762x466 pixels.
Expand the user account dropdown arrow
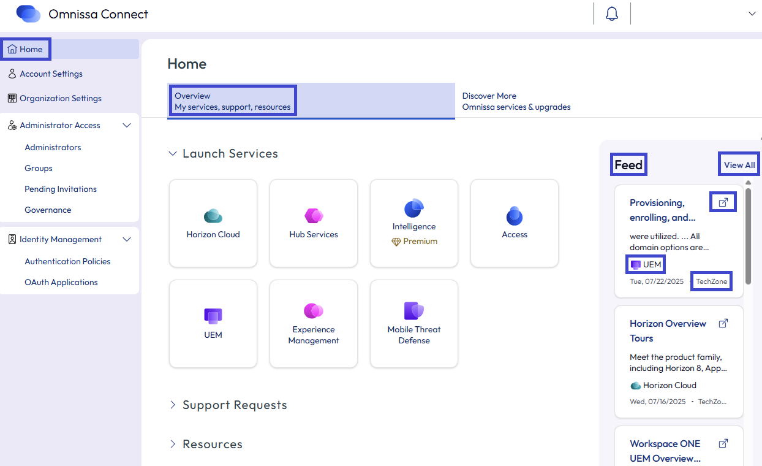point(752,13)
